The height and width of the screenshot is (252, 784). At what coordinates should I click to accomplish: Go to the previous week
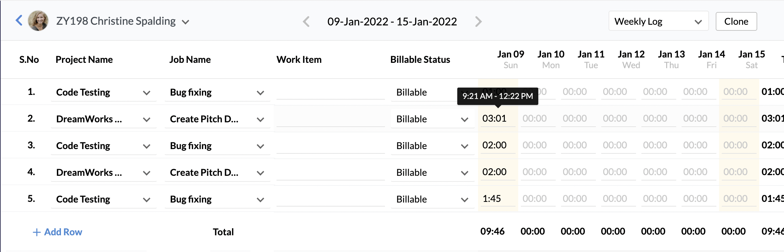point(306,22)
